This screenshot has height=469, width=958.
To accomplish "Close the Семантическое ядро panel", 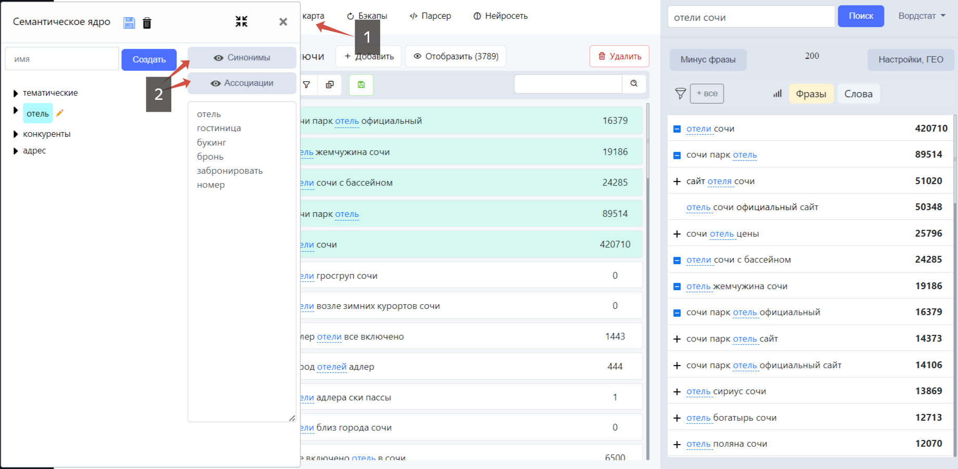I will [x=283, y=22].
